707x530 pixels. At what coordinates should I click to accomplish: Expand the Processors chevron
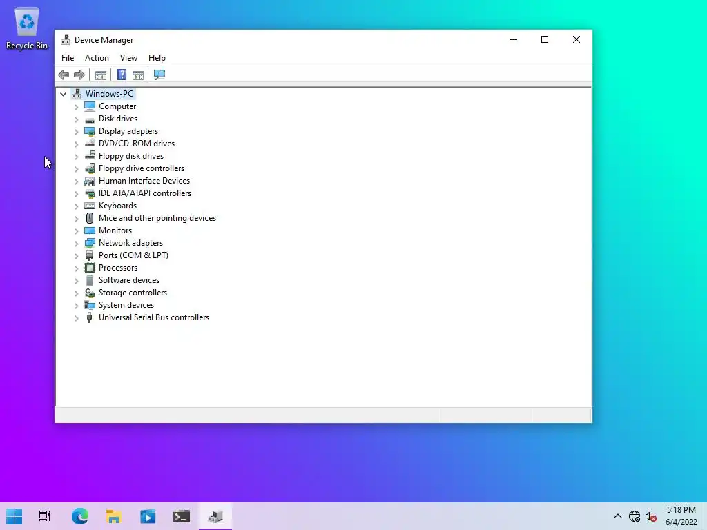click(76, 268)
